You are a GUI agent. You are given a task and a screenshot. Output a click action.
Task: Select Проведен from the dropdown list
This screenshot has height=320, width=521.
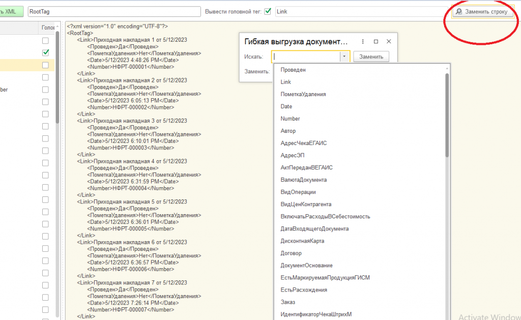pos(293,70)
